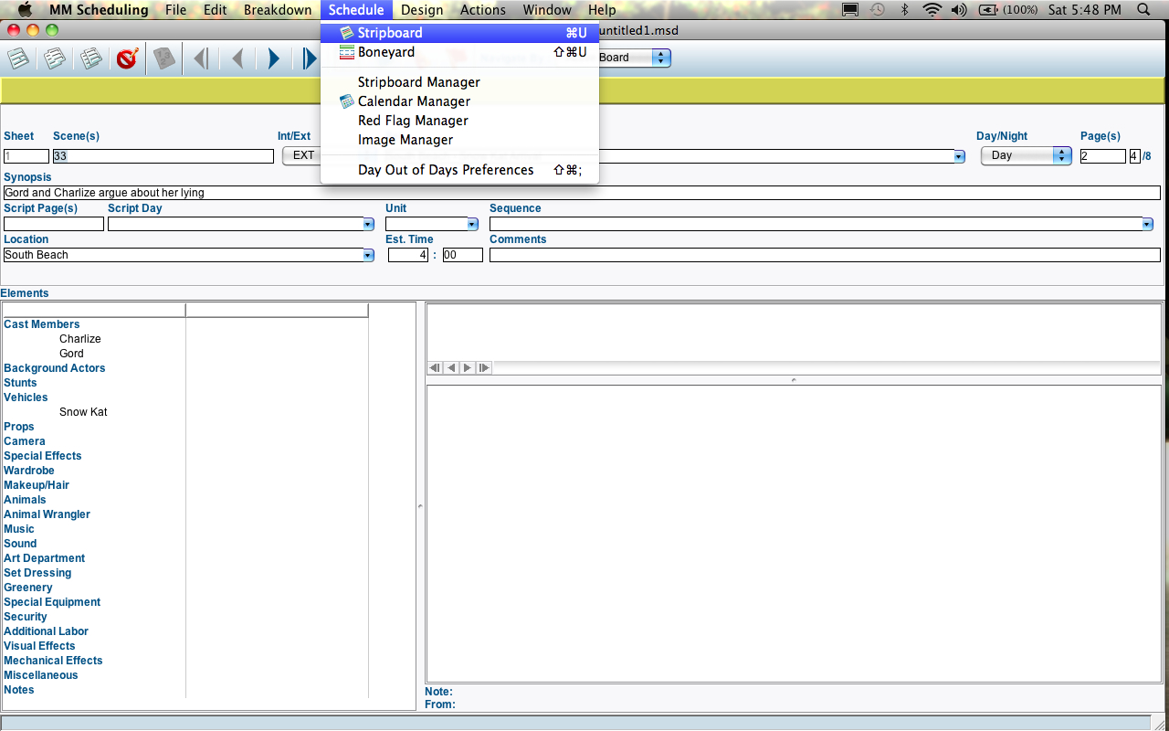The width and height of the screenshot is (1169, 731).
Task: Go to next sheet toolbar arrow
Action: (273, 59)
